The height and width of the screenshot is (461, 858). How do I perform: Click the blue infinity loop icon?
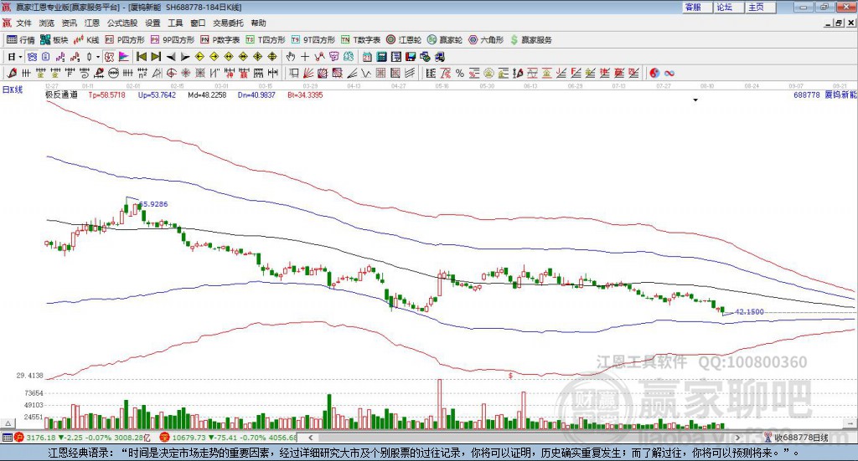(669, 73)
